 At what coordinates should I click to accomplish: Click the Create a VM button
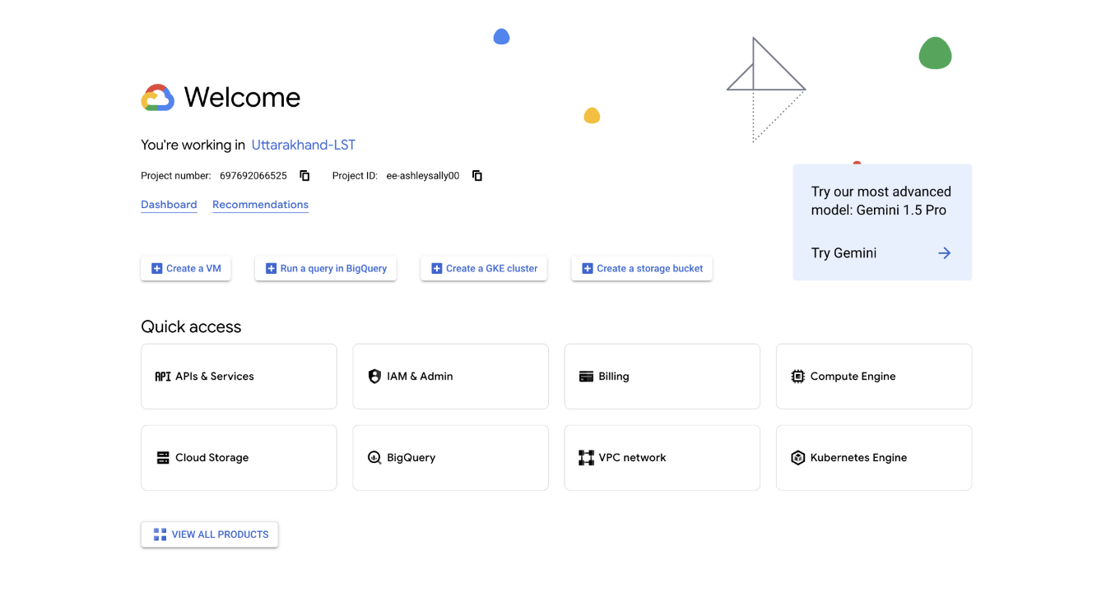[x=186, y=269]
